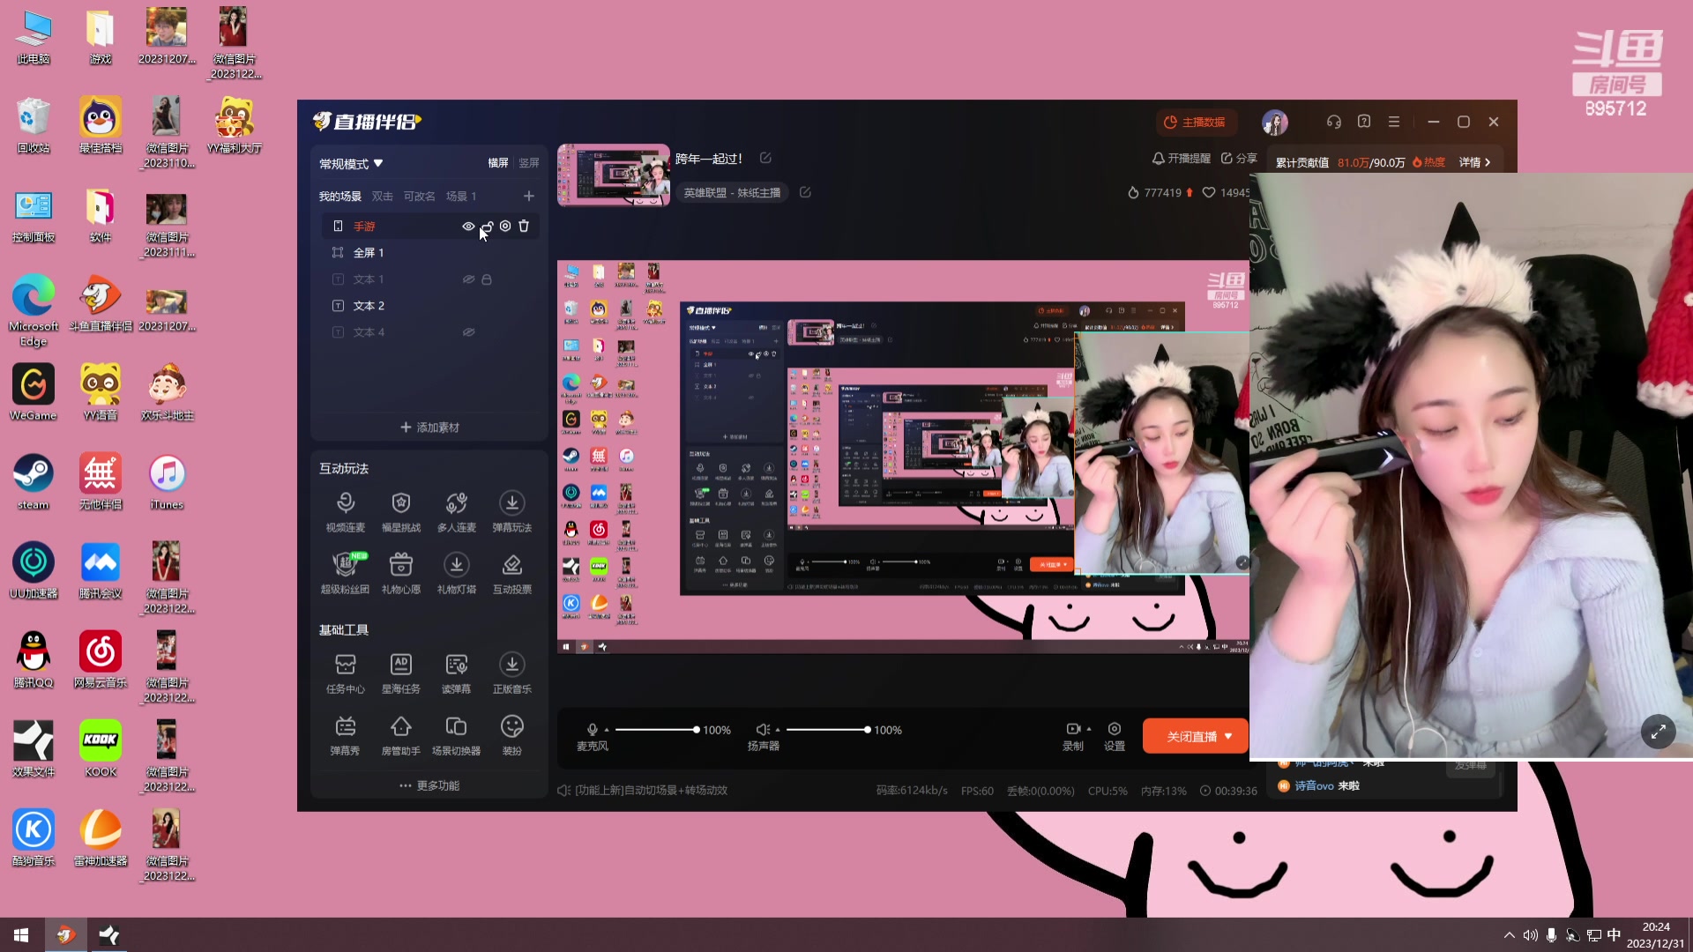This screenshot has width=1693, height=952.
Task: Unlock the 文本 1 layer lock
Action: coord(487,279)
